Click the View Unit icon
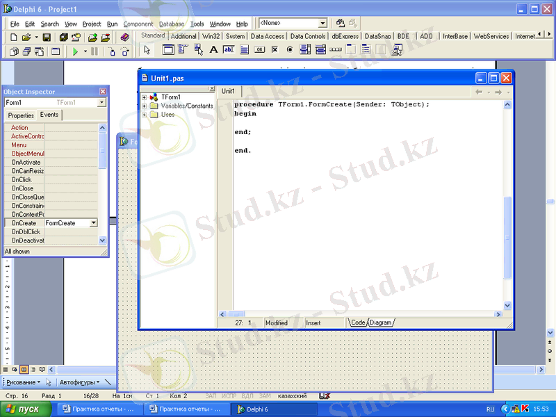556x417 pixels. 14,51
